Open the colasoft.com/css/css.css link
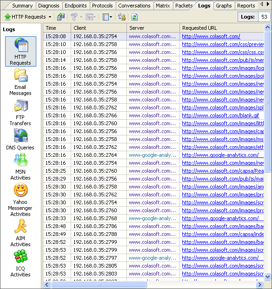 click(x=223, y=52)
